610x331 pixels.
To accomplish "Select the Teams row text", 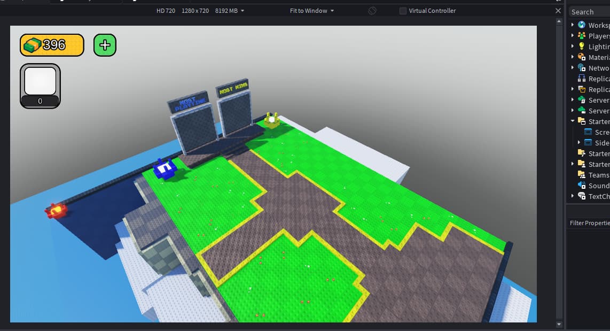I will coord(599,175).
